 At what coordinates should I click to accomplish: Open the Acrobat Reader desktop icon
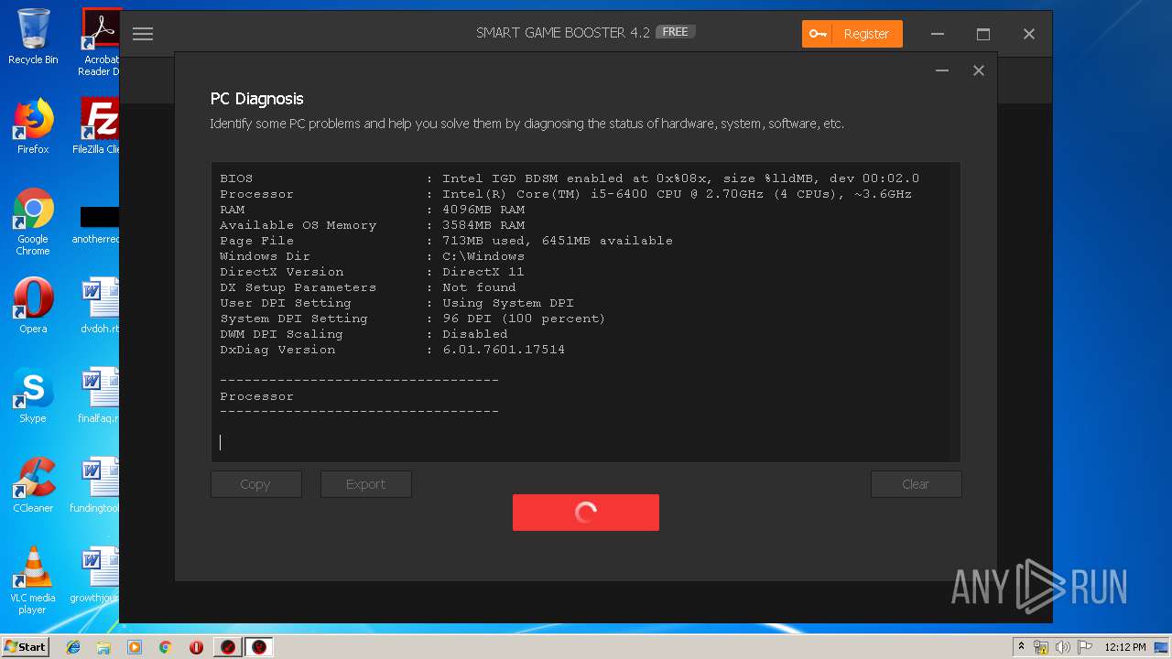[99, 41]
